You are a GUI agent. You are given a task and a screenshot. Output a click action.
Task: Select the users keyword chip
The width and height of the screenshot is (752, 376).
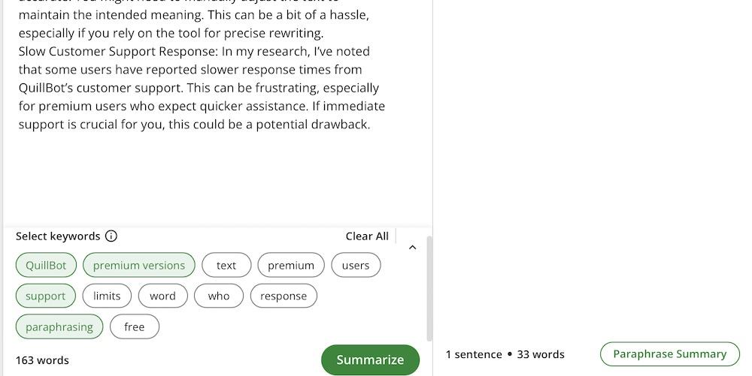coord(356,265)
